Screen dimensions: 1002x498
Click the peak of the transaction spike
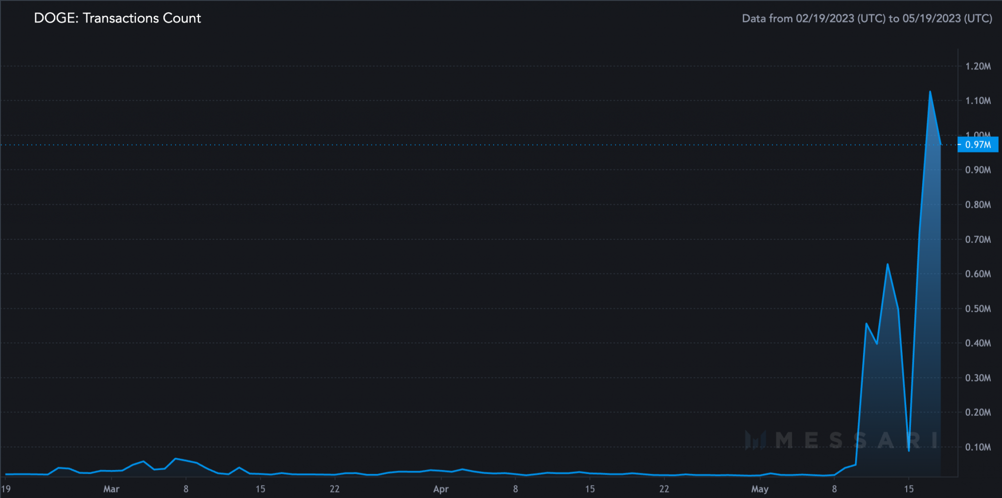[930, 91]
